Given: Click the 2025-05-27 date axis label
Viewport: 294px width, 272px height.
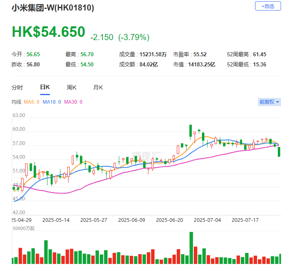Looking at the screenshot, I should (94, 220).
